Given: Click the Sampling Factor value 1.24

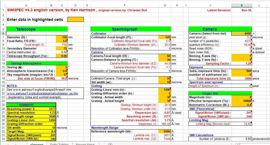Looking at the screenshot, I should (x=242, y=63).
